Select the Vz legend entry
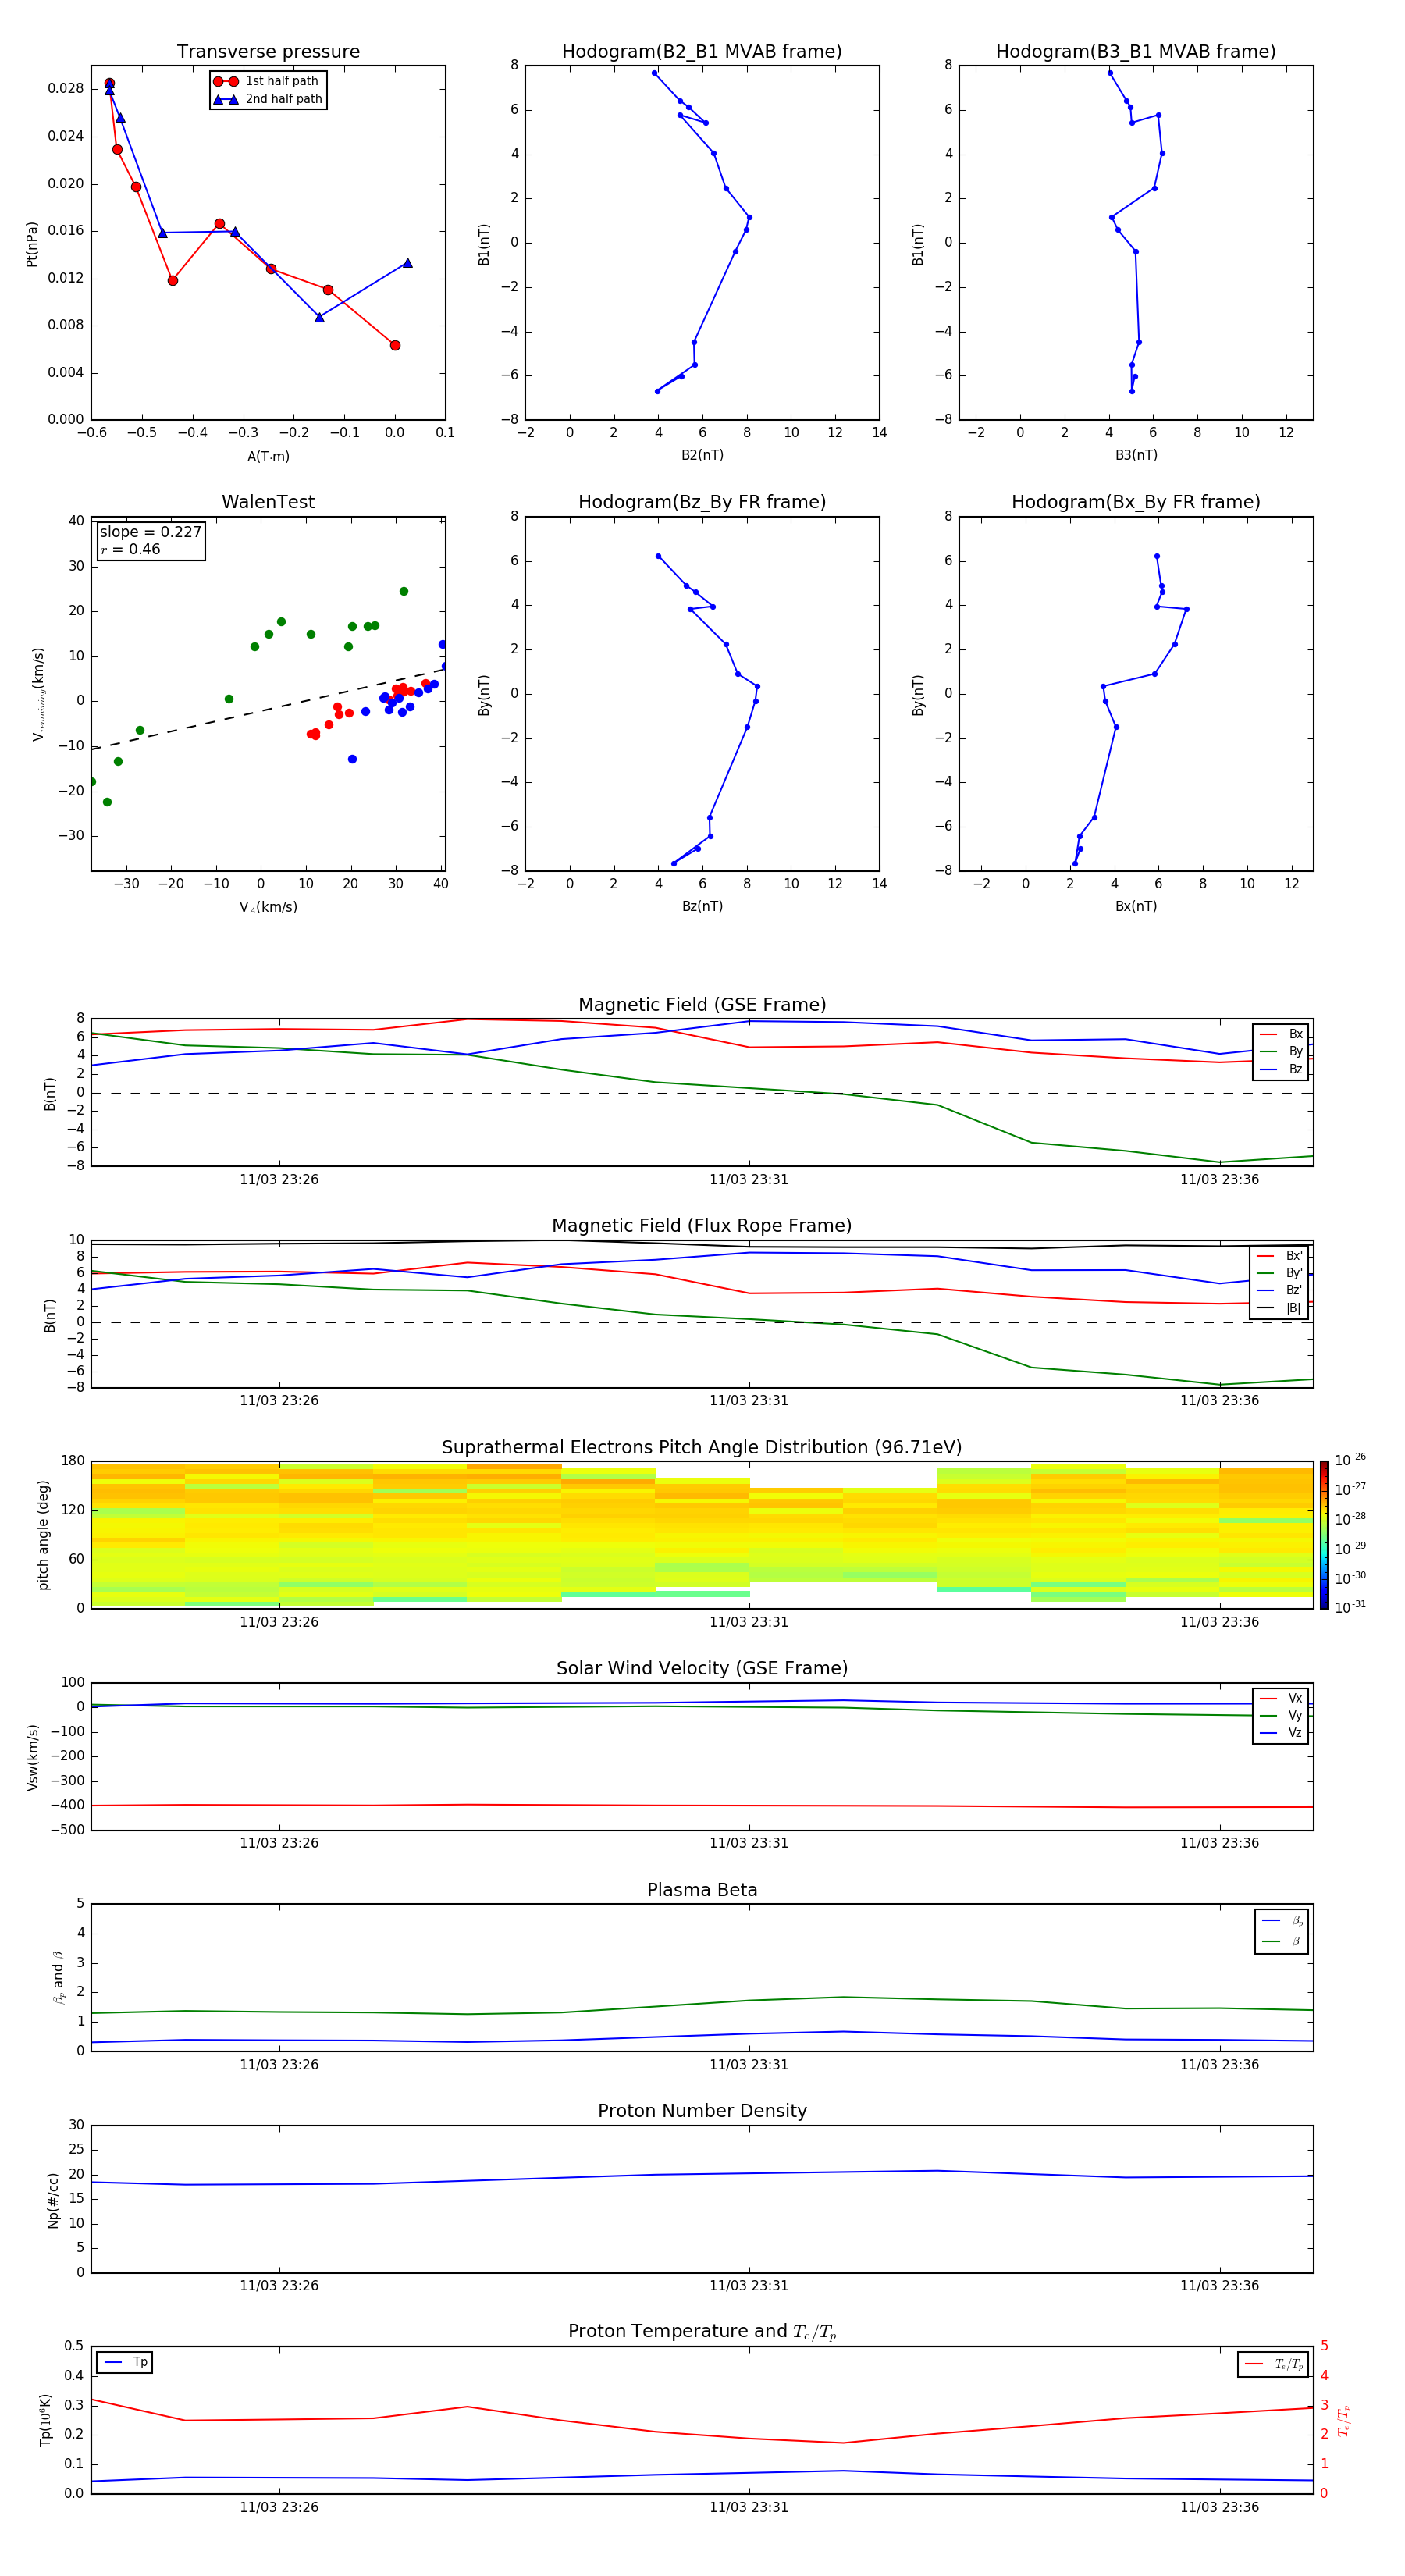This screenshot has width=1405, height=2576. (1281, 1733)
